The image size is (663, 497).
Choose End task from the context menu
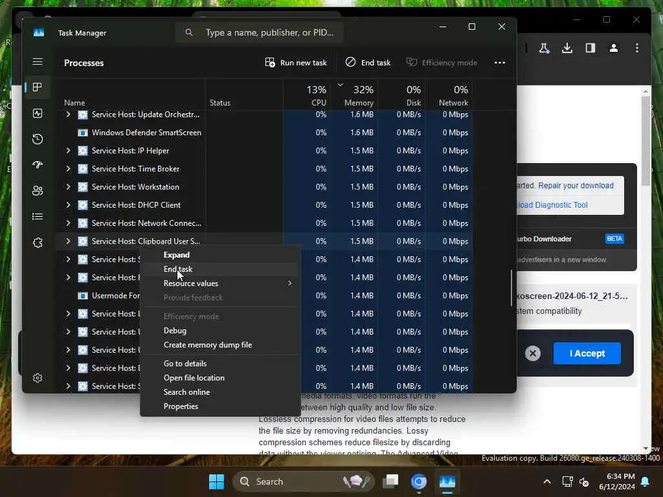220,269
